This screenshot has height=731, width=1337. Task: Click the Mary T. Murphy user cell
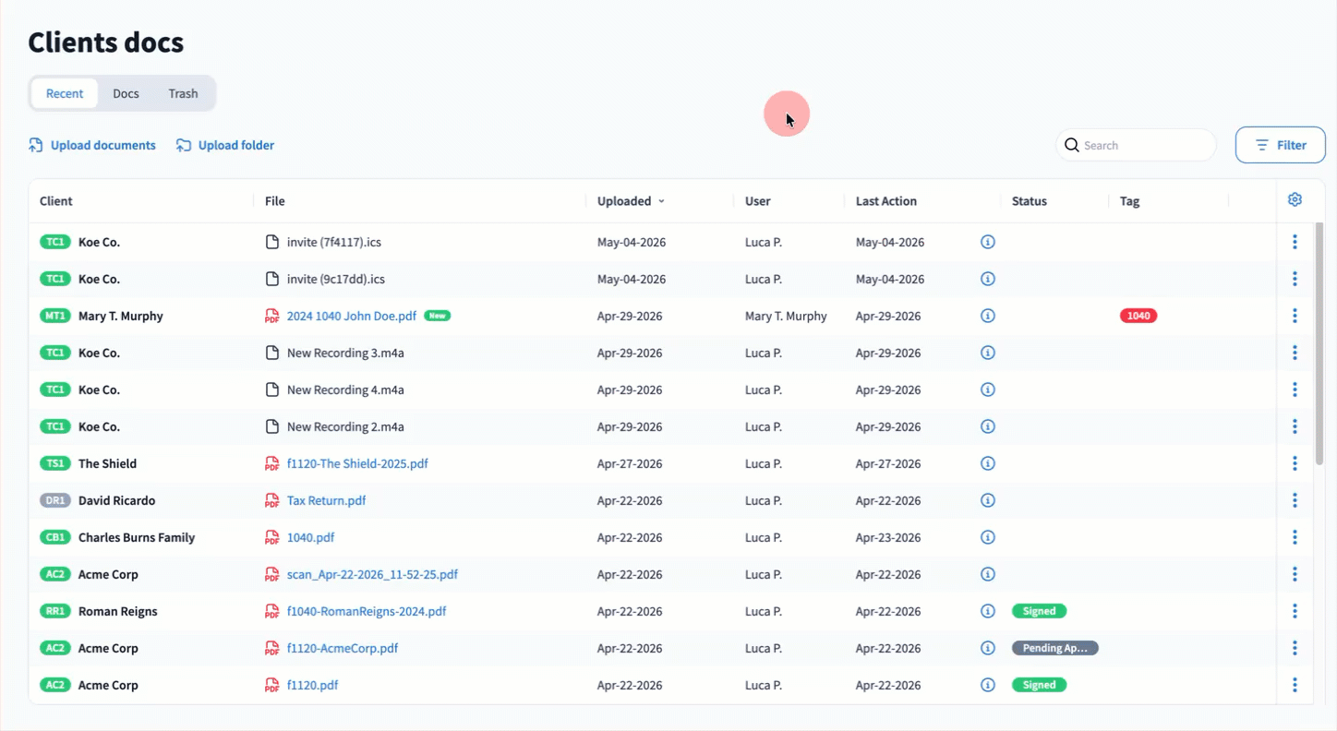[x=786, y=316]
